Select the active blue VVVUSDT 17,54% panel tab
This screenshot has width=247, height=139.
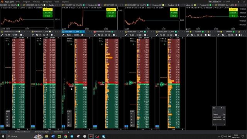tap(73, 32)
